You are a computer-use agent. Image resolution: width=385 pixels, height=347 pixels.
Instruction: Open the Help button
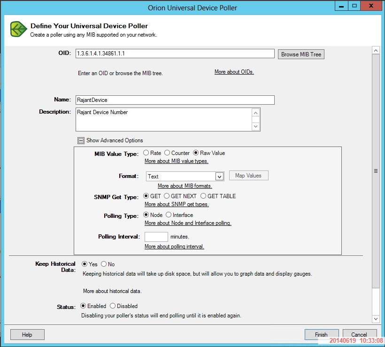27,335
